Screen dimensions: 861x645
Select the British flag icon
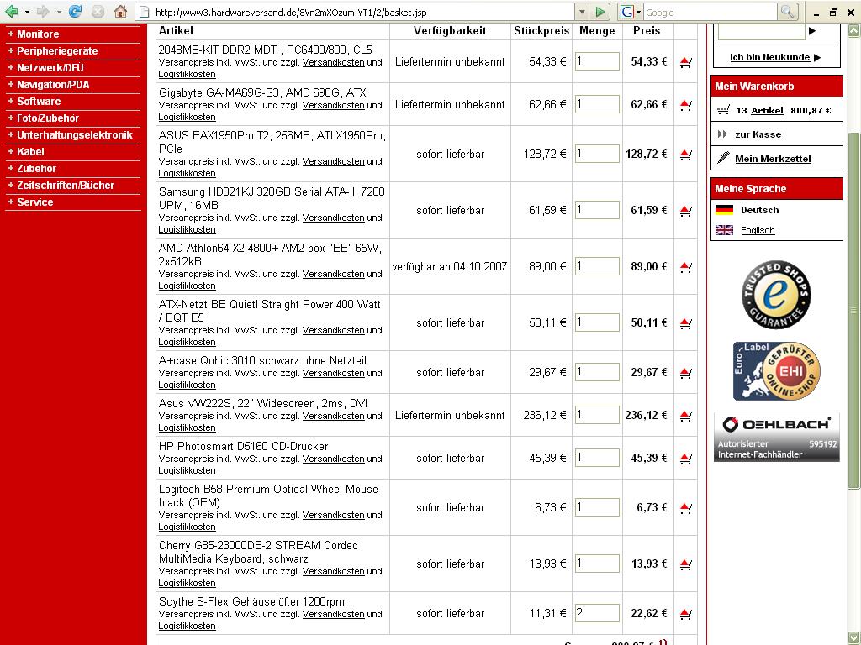pos(724,230)
